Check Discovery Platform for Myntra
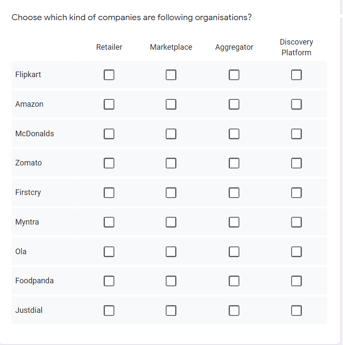This screenshot has width=343, height=345. pyautogui.click(x=296, y=222)
